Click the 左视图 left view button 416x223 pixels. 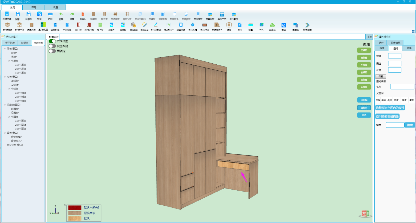364,65
